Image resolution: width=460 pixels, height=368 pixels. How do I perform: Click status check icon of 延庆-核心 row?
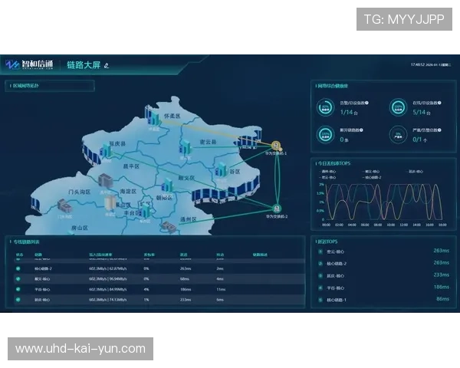18,300
